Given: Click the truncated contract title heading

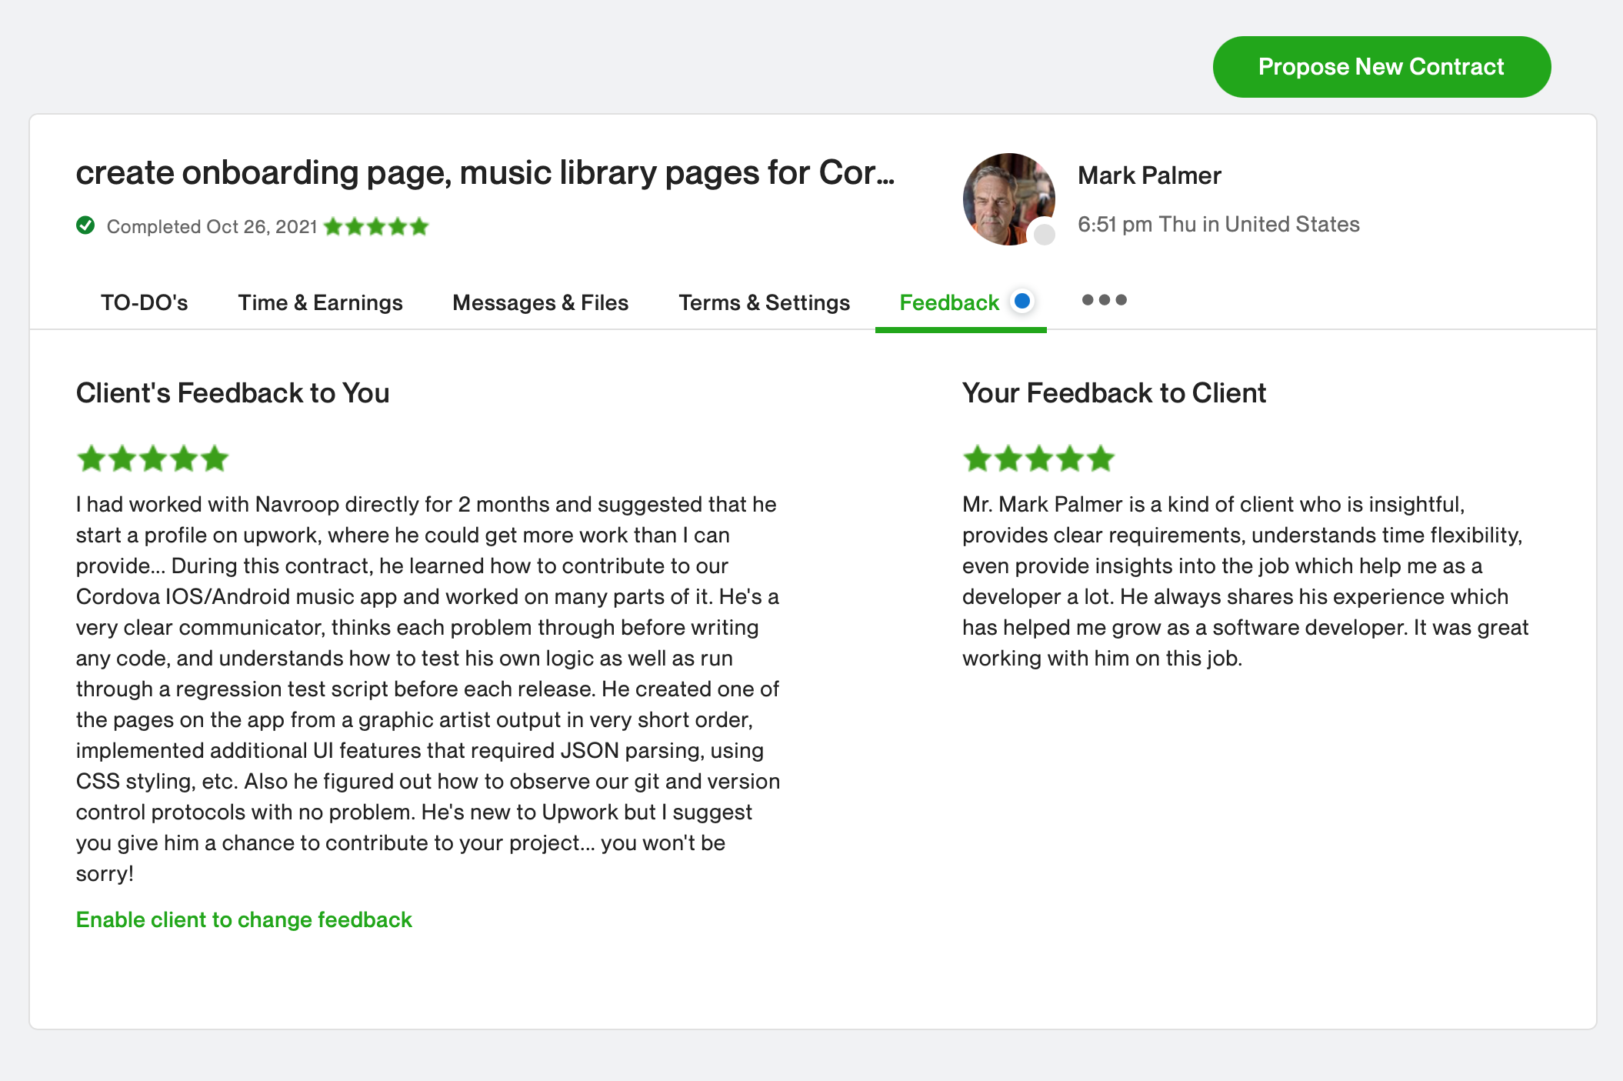Looking at the screenshot, I should (x=485, y=172).
